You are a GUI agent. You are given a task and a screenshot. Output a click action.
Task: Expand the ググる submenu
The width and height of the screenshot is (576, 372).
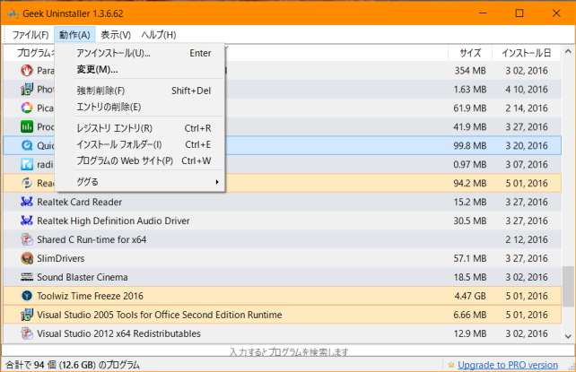point(140,182)
